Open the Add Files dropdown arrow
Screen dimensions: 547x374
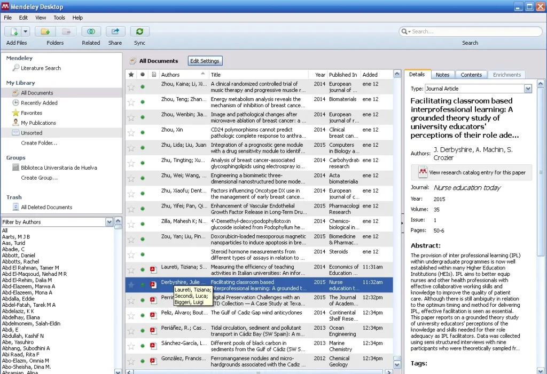click(26, 32)
